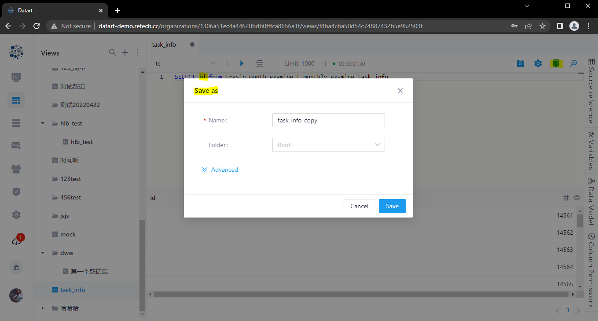Screen dimensions: 598x321
Task: Open the organization building icon
Action: pos(16,268)
